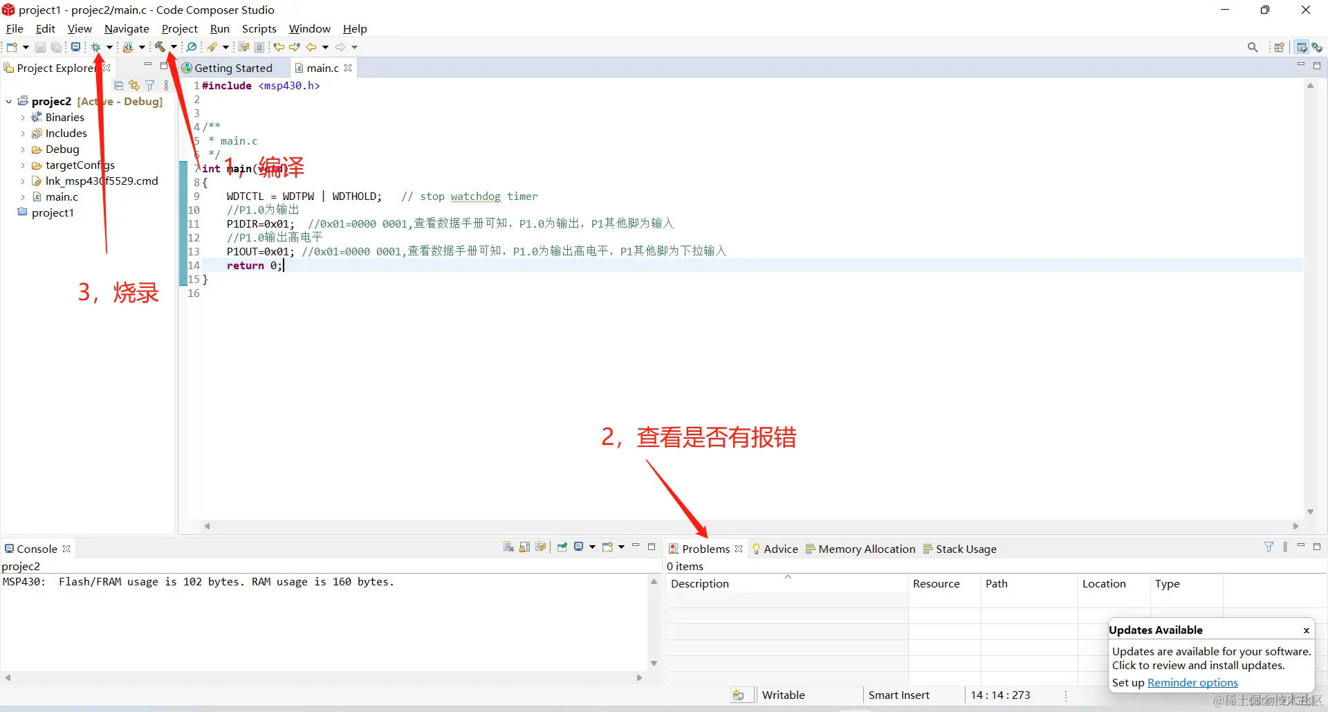Open highlighter pen dropdown arrow

point(225,47)
